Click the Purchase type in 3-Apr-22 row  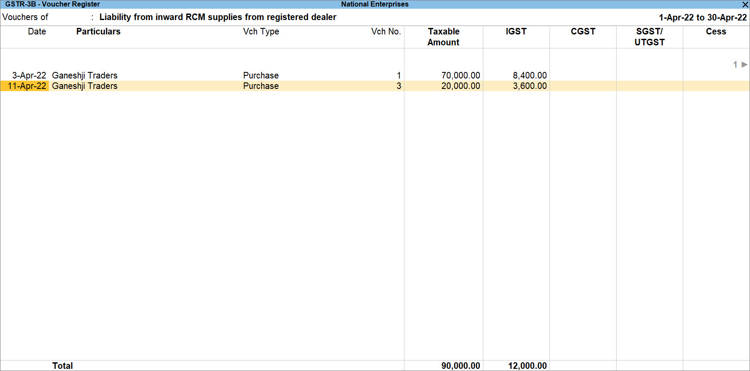click(261, 75)
